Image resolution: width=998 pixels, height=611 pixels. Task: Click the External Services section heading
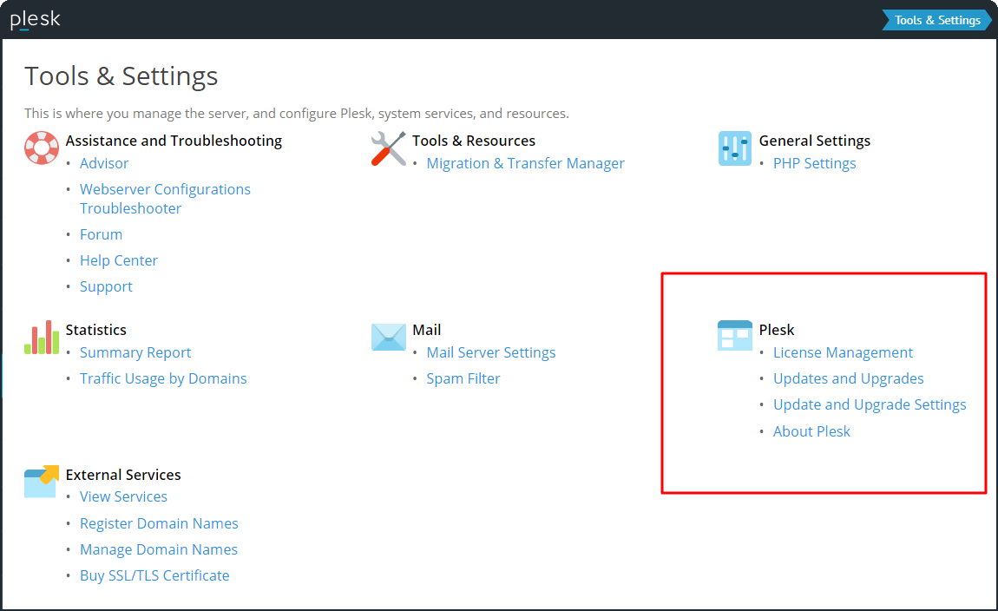[123, 475]
